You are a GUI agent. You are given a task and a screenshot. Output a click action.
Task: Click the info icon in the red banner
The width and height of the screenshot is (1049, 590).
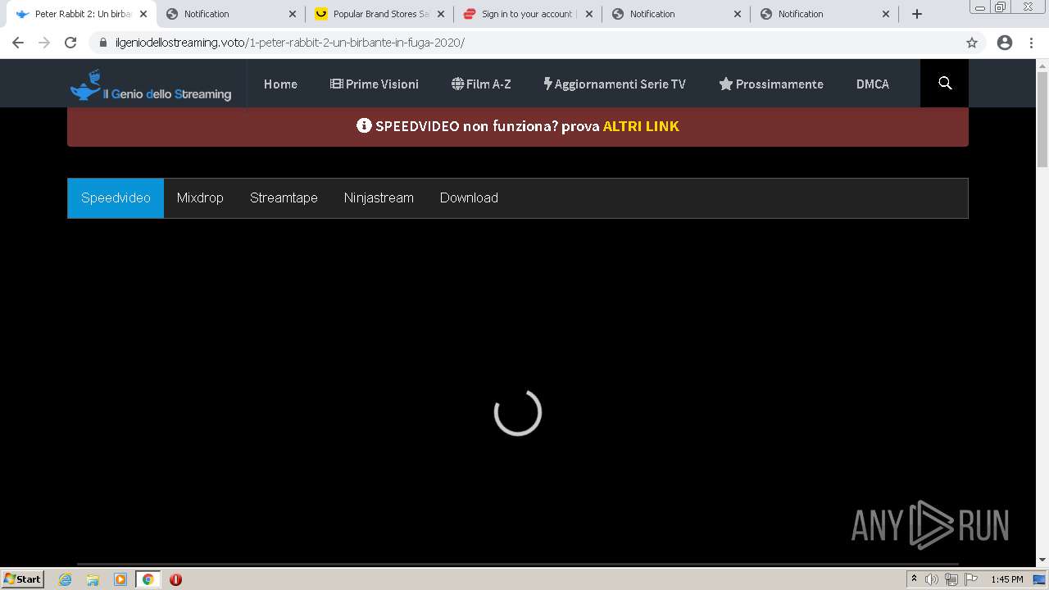(x=364, y=125)
